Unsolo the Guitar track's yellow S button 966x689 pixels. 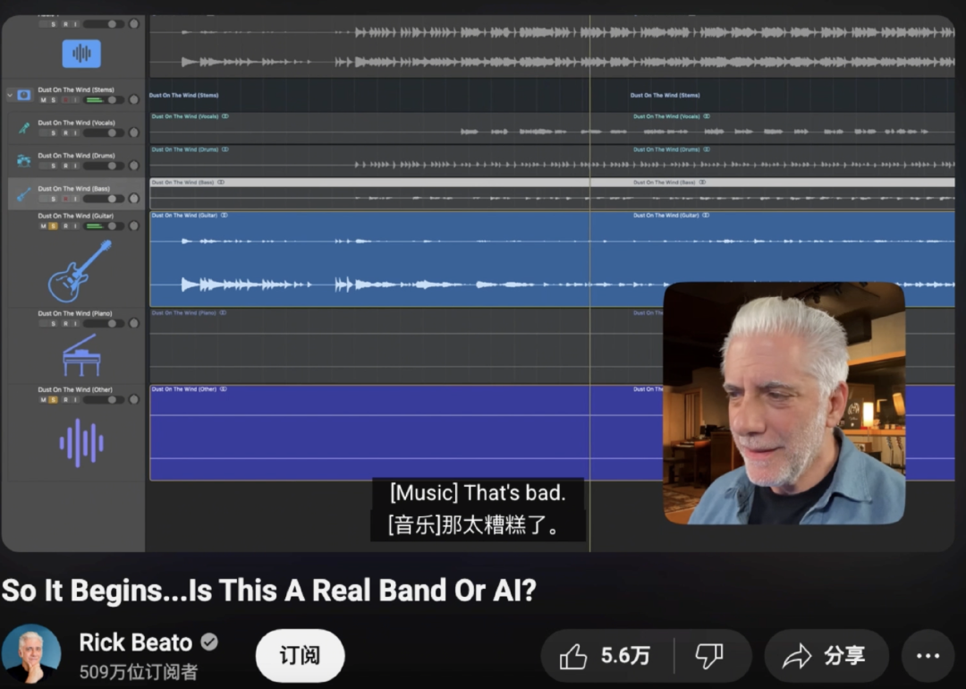[x=54, y=226]
